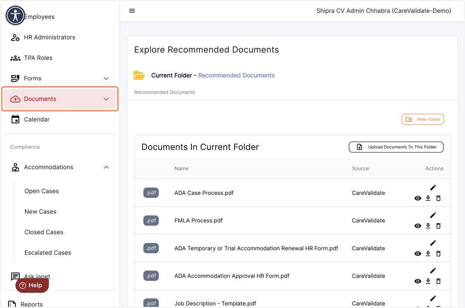The width and height of the screenshot is (465, 308).
Task: Select ADA Temporary or Trial Accommodation Renewal name
Action: pyautogui.click(x=256, y=248)
